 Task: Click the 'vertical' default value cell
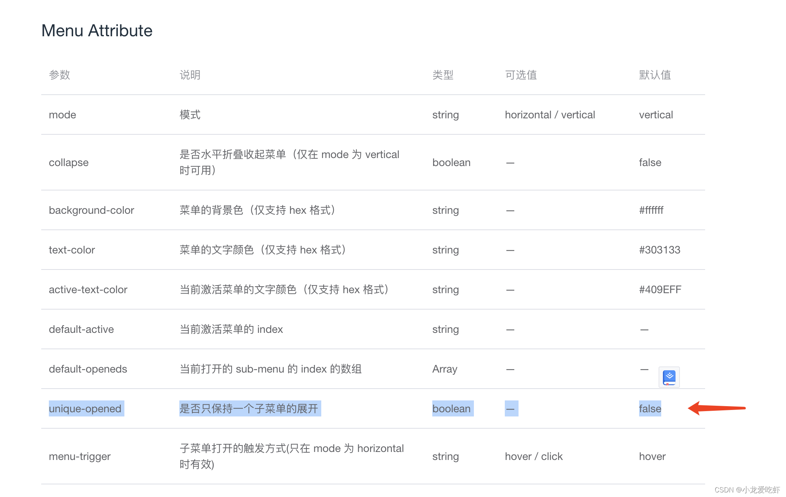[x=656, y=115]
